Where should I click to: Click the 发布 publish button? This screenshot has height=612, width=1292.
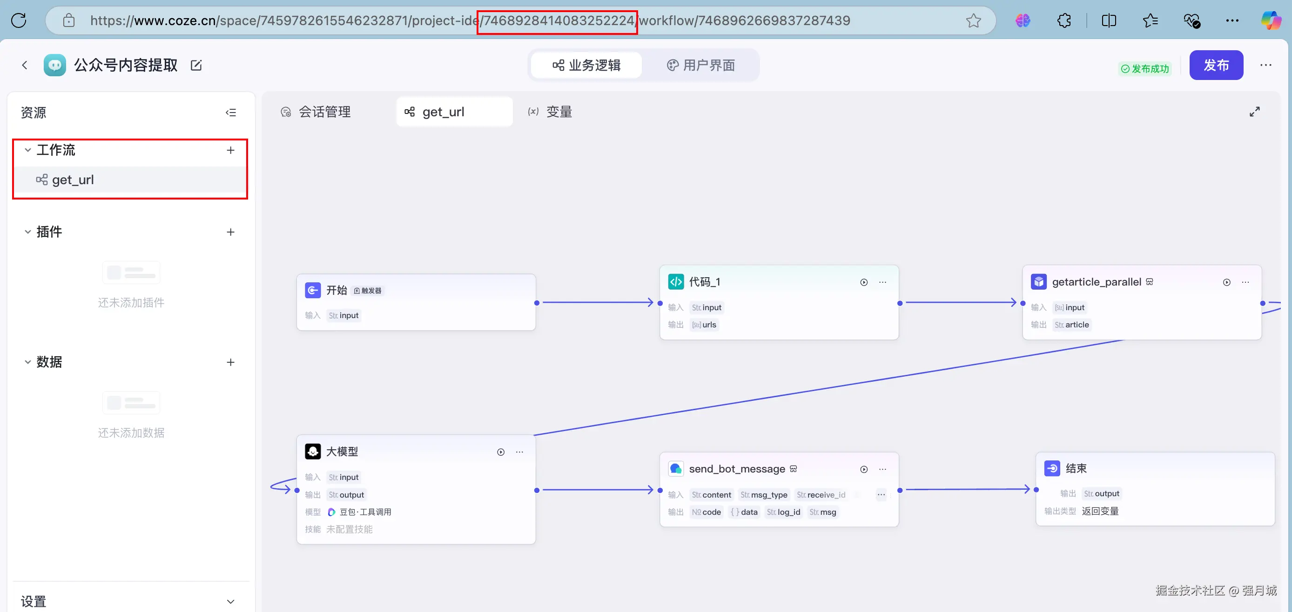[1216, 65]
